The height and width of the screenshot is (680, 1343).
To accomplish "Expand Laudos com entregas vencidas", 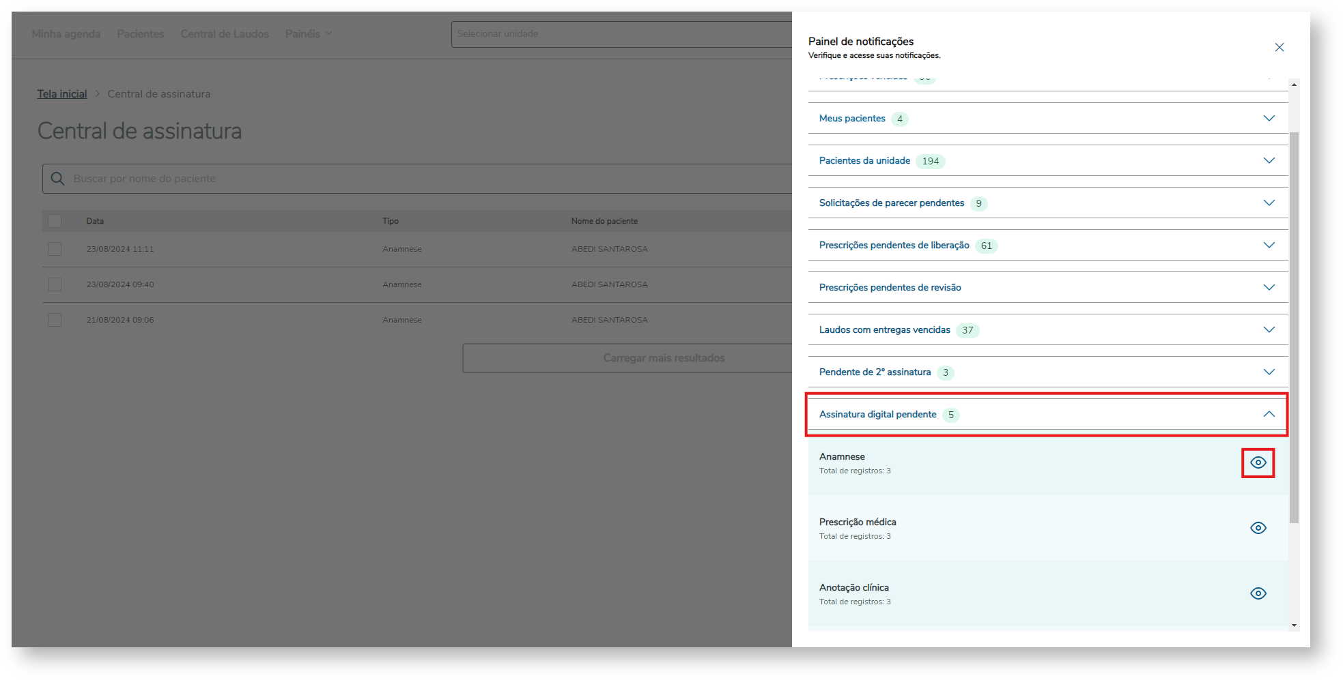I will [x=1269, y=330].
